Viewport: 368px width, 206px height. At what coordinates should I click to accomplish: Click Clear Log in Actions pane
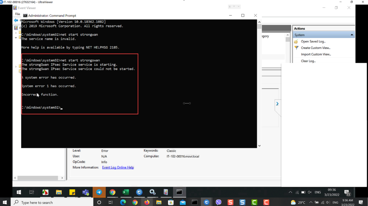308,61
